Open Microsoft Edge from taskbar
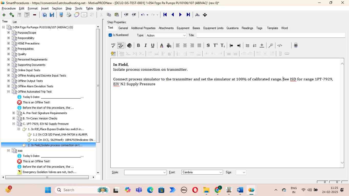This screenshot has width=349, height=196. click(x=150, y=190)
